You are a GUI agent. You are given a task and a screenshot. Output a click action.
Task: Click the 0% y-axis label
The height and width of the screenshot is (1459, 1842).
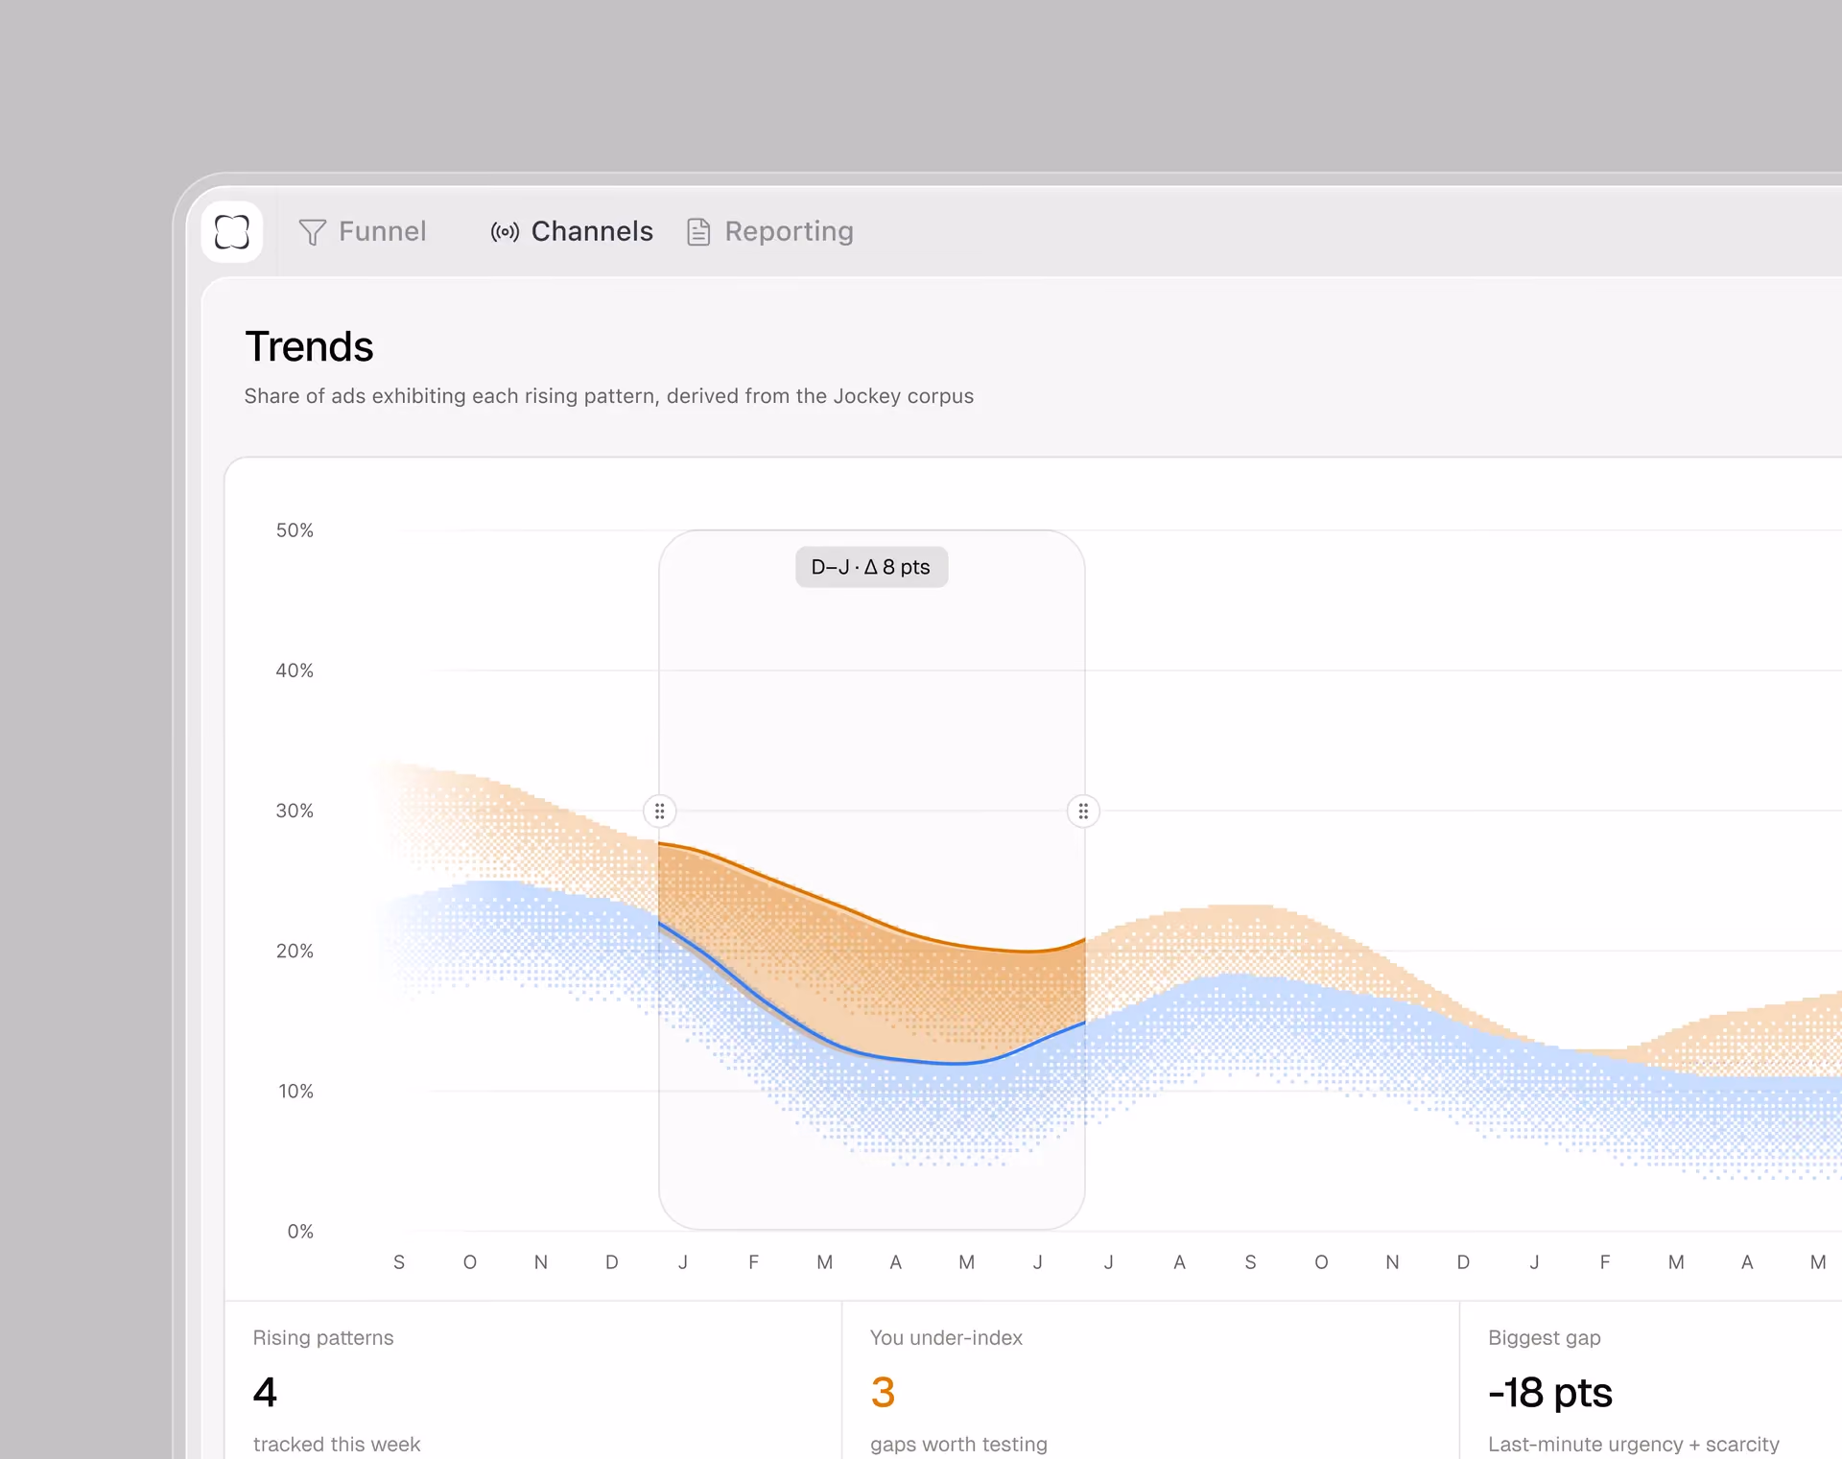coord(300,1231)
